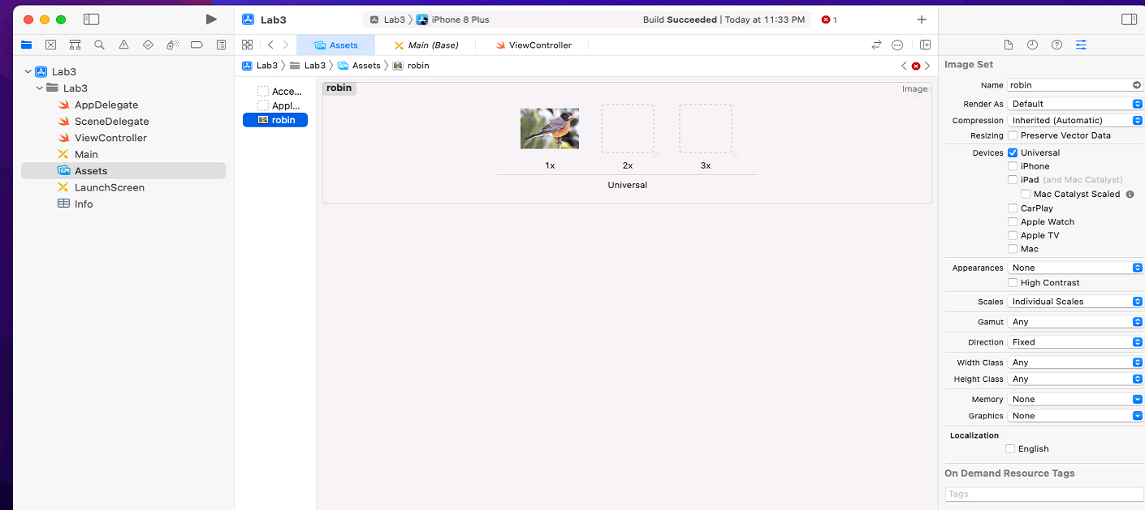Switch to the Main (Base) tab
The height and width of the screenshot is (510, 1145).
pyautogui.click(x=426, y=45)
